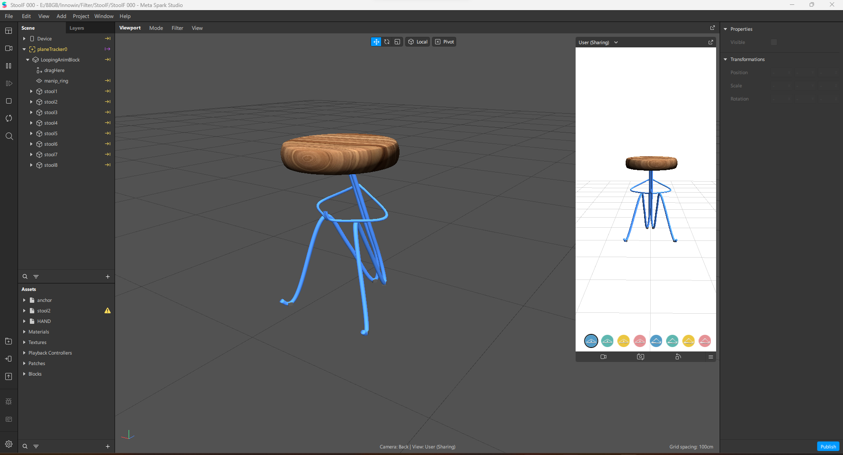Screen dimensions: 843x455
Task: Open the Window menu
Action: (104, 16)
